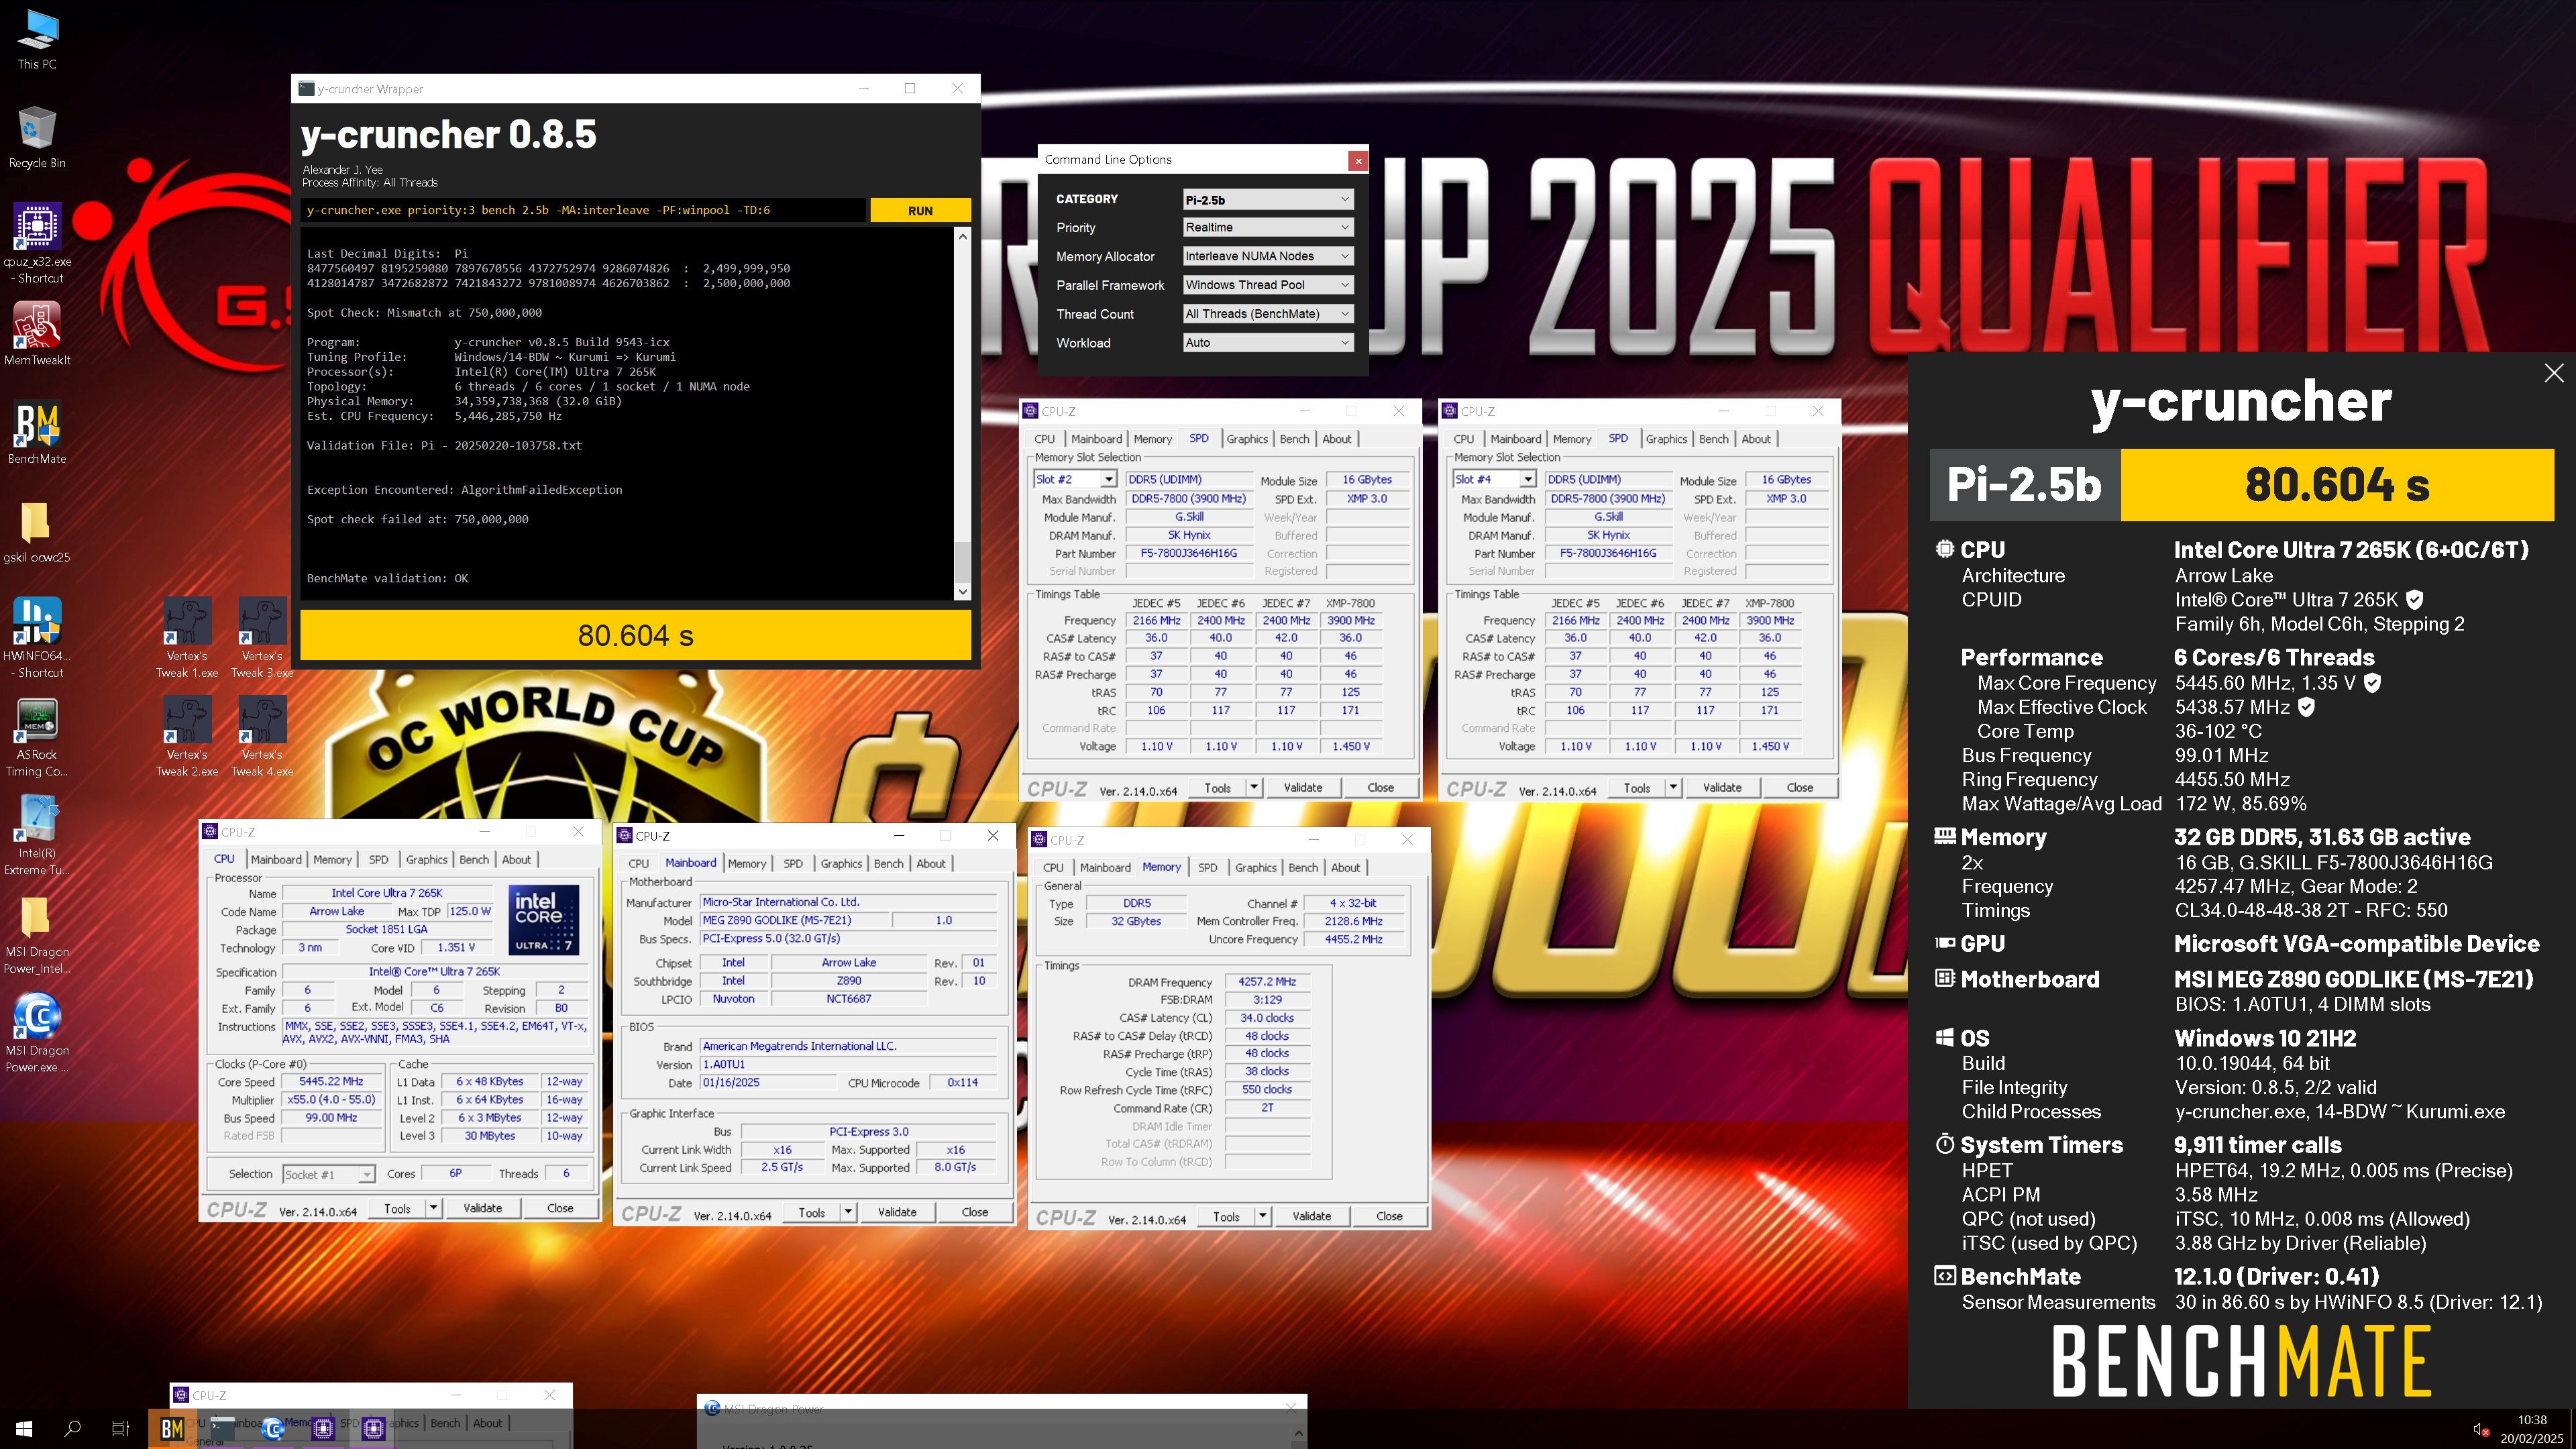The image size is (2576, 1449).
Task: Open taskbar clock showing 10:38
Action: coord(2532,1429)
